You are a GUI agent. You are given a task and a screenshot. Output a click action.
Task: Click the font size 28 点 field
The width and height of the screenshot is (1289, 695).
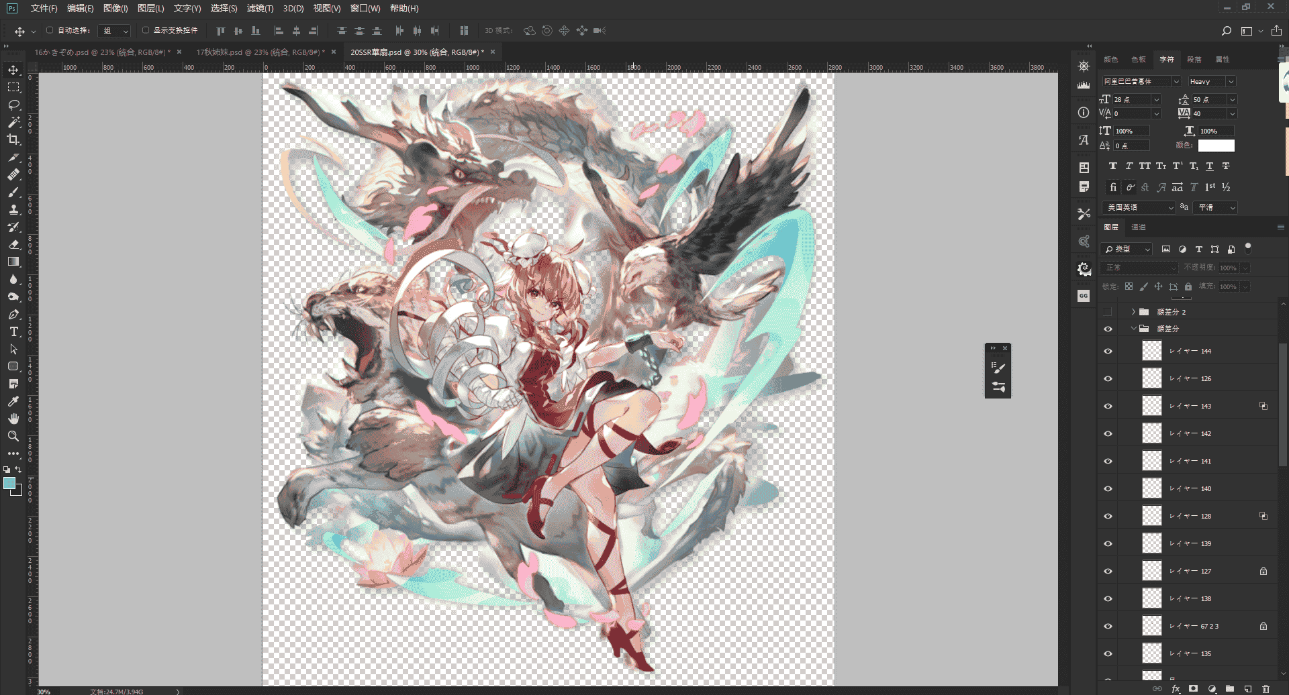(x=1131, y=99)
